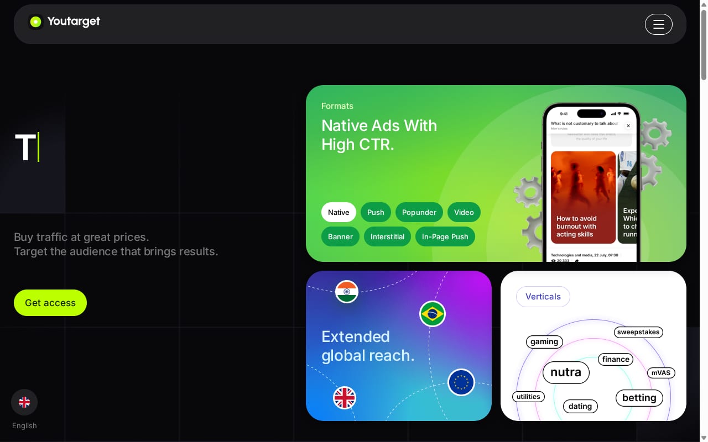Viewport: 708px width, 442px height.
Task: Click the Verticals label pill
Action: 543,297
